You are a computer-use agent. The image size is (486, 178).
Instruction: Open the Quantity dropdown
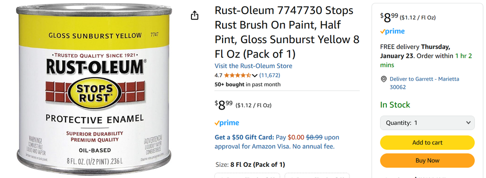427,123
